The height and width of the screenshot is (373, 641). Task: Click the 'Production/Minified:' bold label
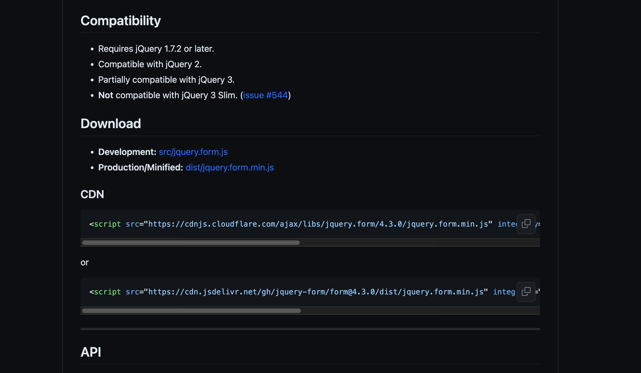pyautogui.click(x=141, y=167)
